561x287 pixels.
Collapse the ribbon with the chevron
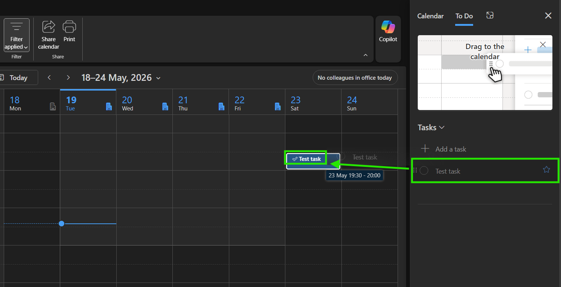click(x=366, y=55)
